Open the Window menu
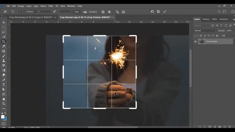 tap(71, 6)
